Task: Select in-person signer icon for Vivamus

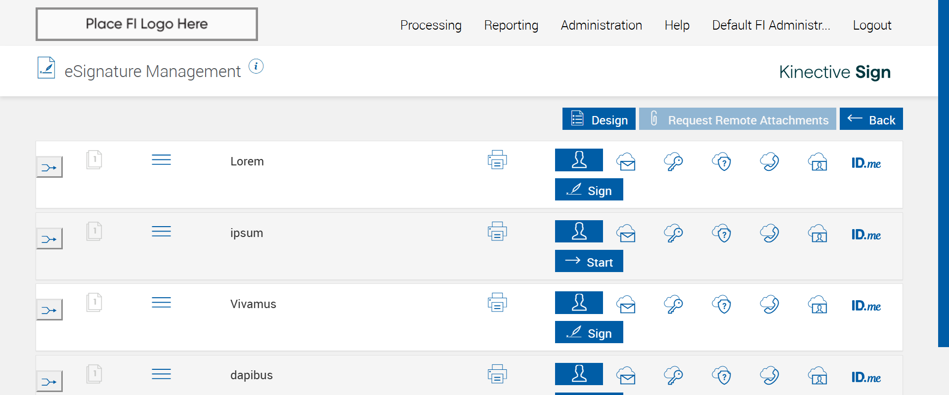Action: 579,303
